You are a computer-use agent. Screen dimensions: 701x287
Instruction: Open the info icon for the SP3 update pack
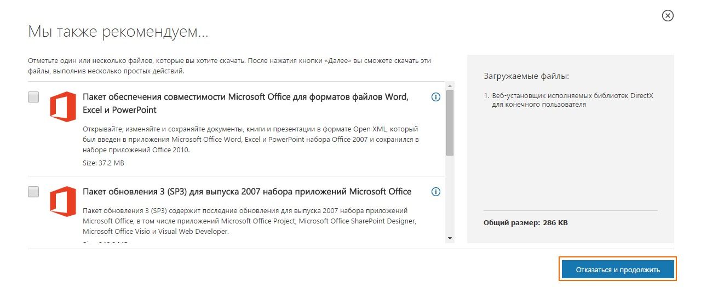coord(436,192)
